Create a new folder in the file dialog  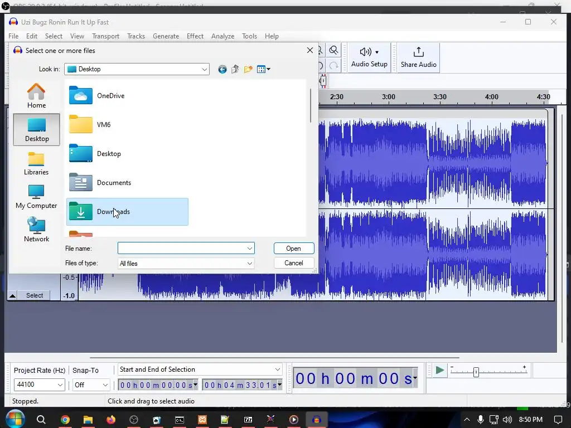click(x=248, y=69)
